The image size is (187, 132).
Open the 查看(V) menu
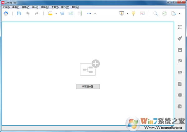click(x=26, y=7)
